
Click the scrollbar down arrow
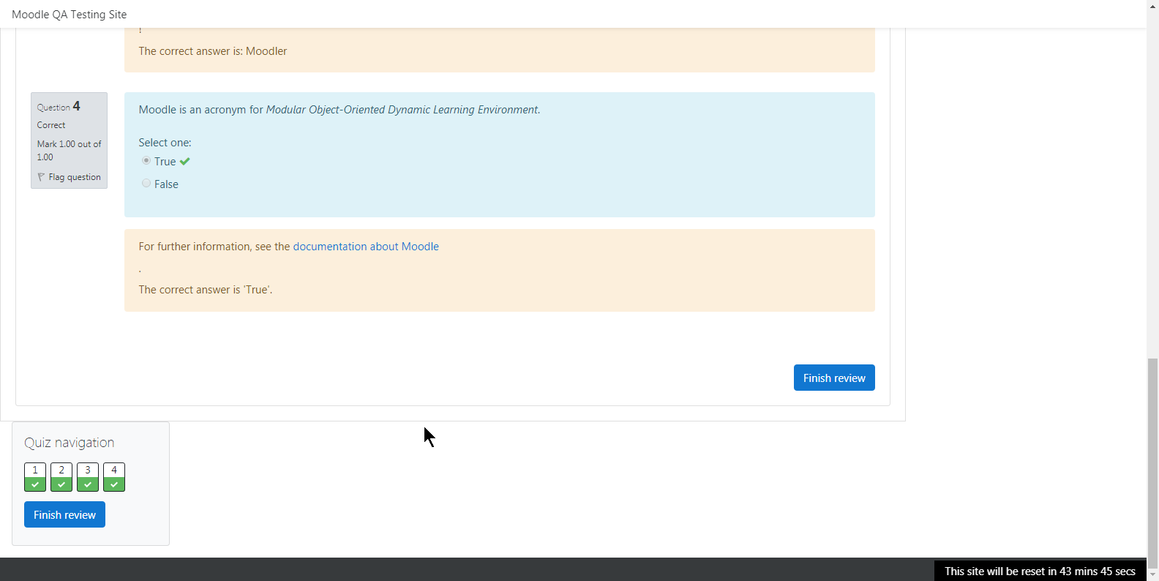[1153, 575]
